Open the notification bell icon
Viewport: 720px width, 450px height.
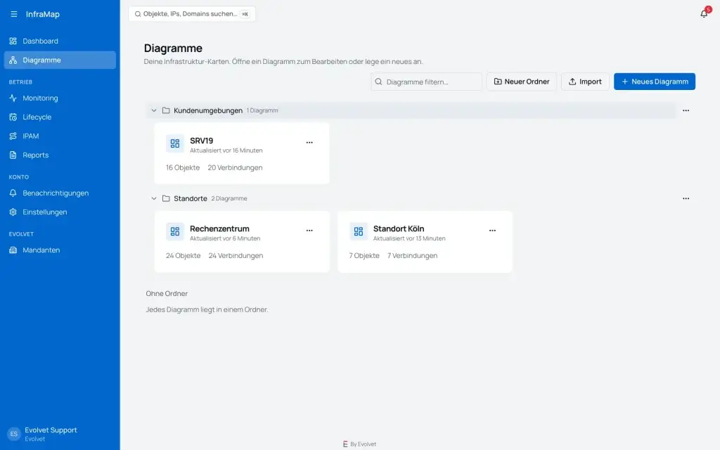click(704, 14)
